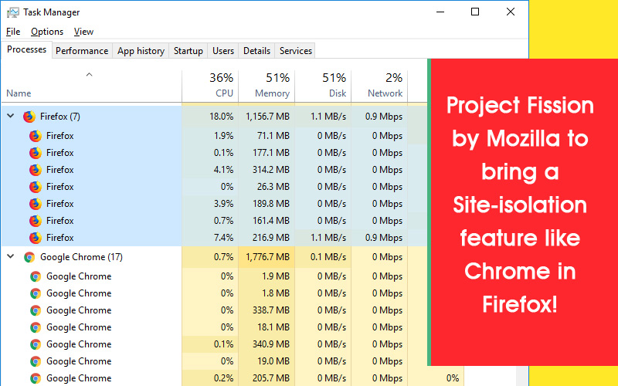Open the File menu
The image size is (618, 386).
tap(13, 32)
